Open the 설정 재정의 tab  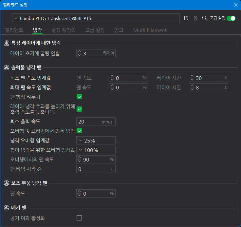(63, 30)
